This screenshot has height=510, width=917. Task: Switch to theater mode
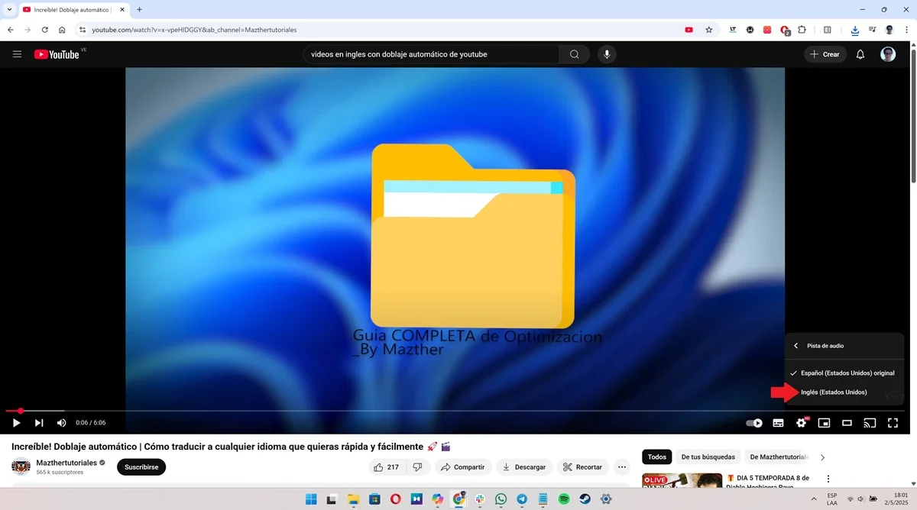[x=847, y=423]
